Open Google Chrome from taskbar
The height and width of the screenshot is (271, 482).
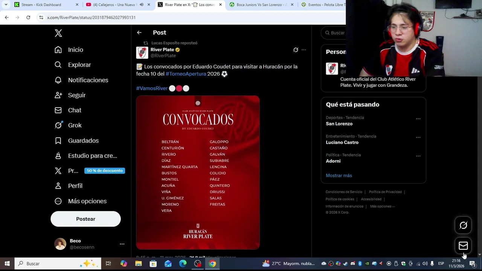(212, 263)
